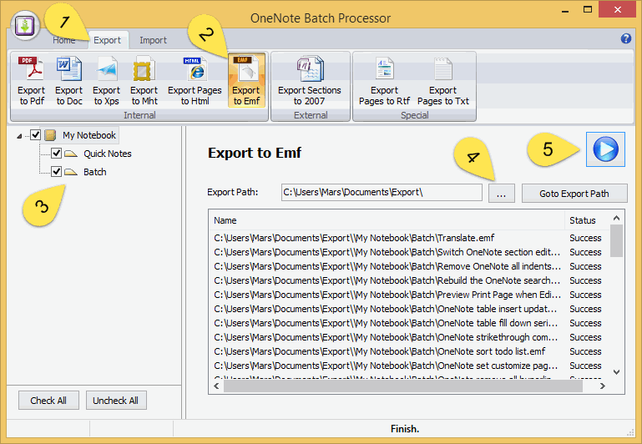
Task: Select Export to Doc tool
Action: pos(69,82)
